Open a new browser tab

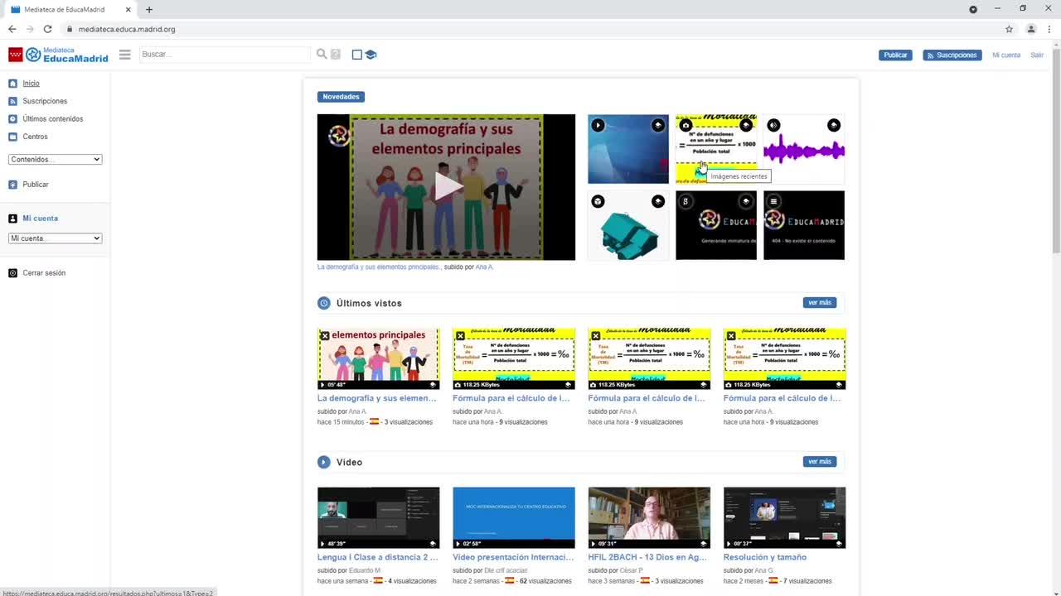(x=149, y=10)
